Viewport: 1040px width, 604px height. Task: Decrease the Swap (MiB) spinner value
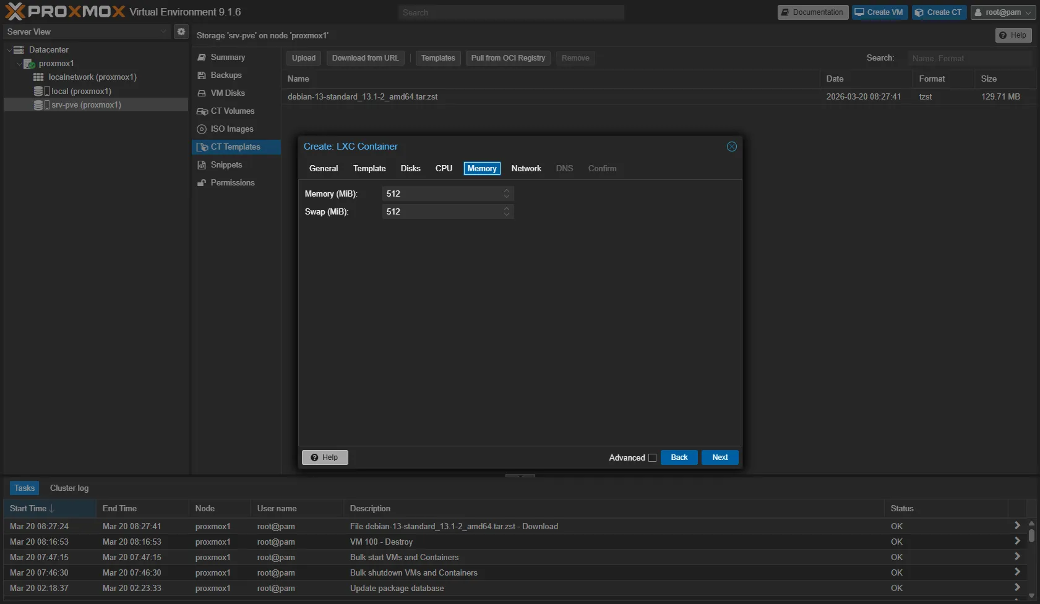(x=507, y=215)
